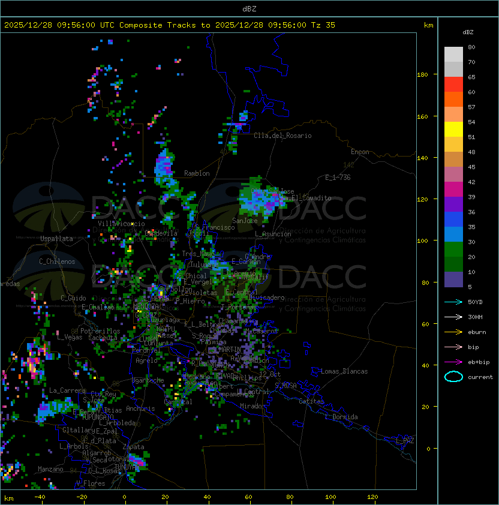
Task: Click the 'eburn' legend label
Action: [x=477, y=332]
